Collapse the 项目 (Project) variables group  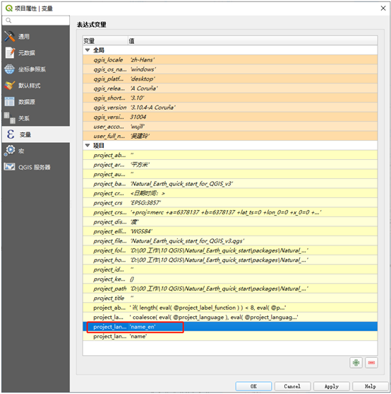(88, 145)
